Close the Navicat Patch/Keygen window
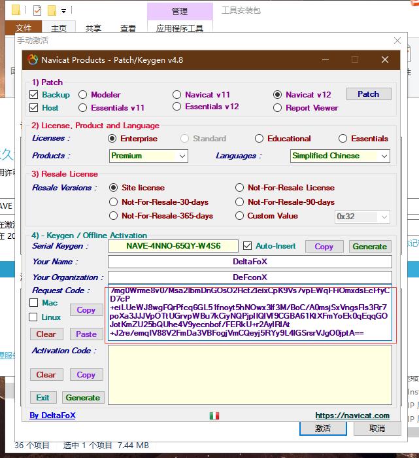The width and height of the screenshot is (419, 458). (385, 60)
